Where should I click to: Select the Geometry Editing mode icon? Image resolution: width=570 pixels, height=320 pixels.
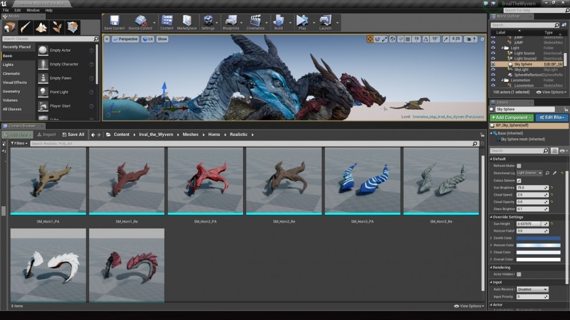[x=72, y=27]
